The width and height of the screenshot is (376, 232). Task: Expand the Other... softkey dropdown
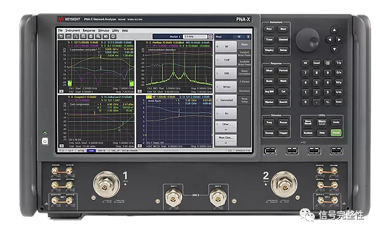coord(226,127)
